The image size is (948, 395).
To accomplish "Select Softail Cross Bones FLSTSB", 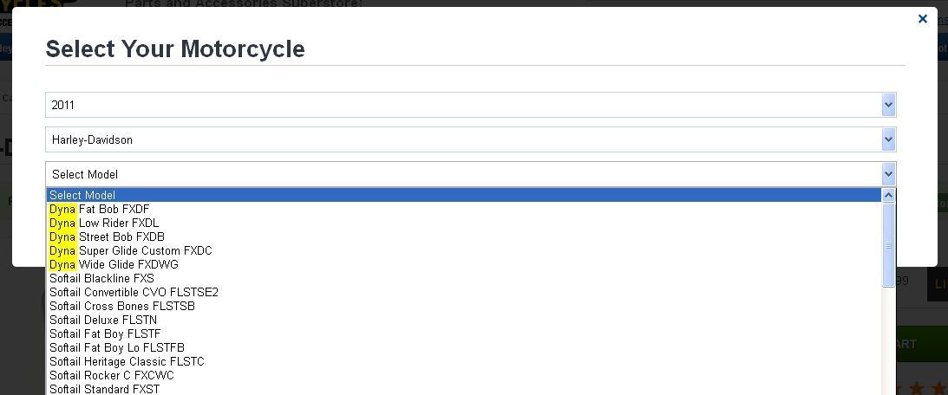I will pyautogui.click(x=464, y=307).
